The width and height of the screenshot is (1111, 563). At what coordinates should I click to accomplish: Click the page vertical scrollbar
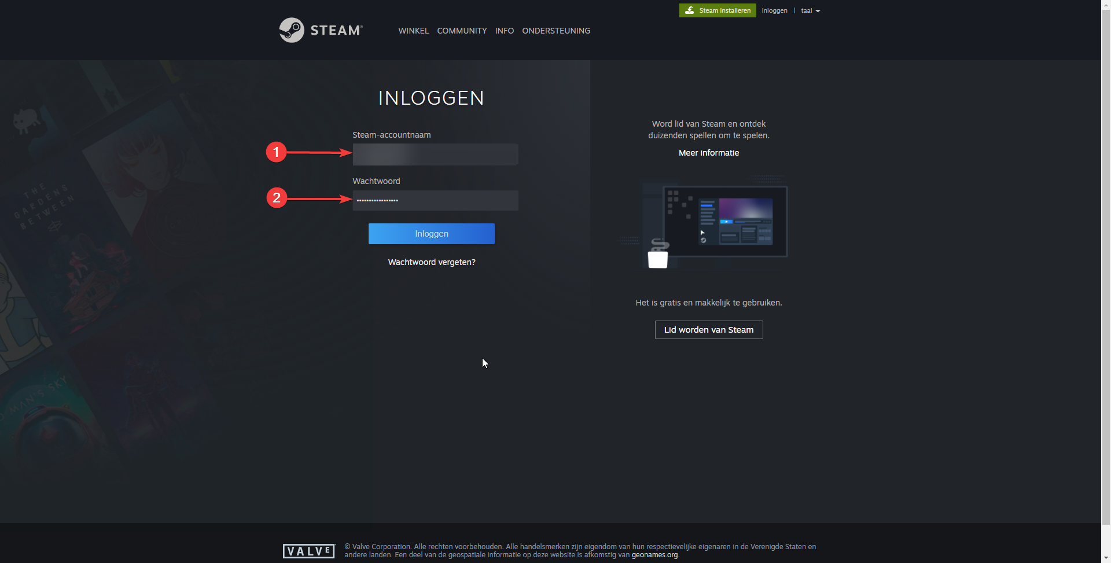click(x=1106, y=267)
